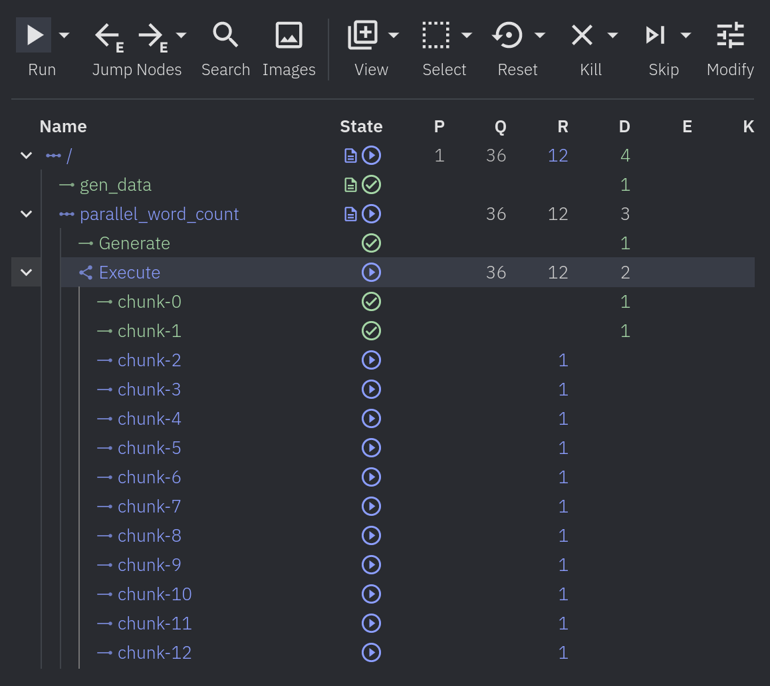Click the Name column header
770x686 pixels.
click(x=63, y=127)
